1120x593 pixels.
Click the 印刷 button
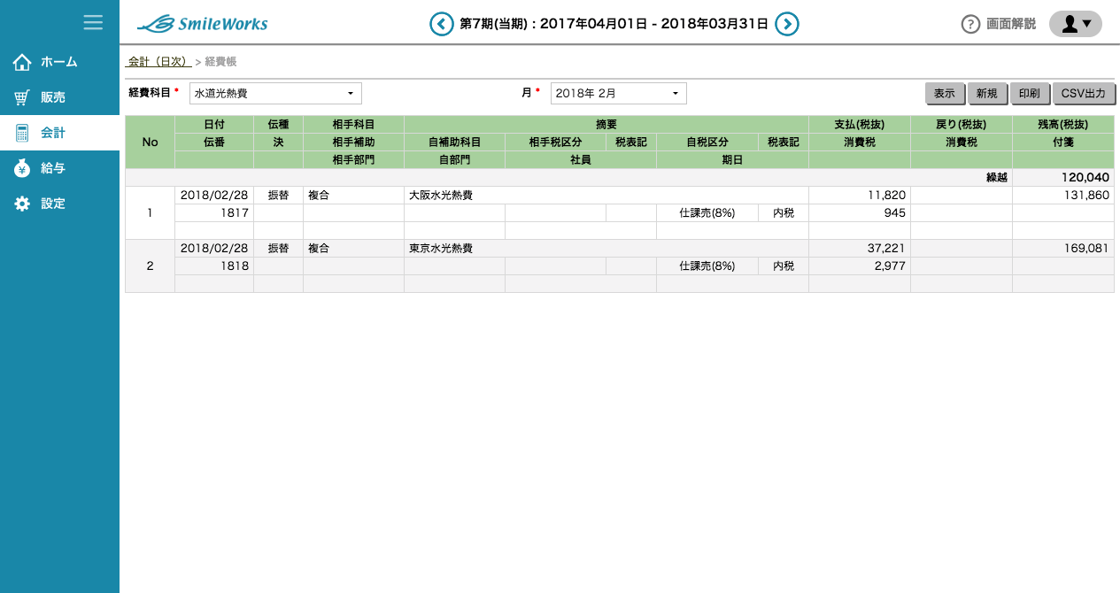[x=1030, y=93]
